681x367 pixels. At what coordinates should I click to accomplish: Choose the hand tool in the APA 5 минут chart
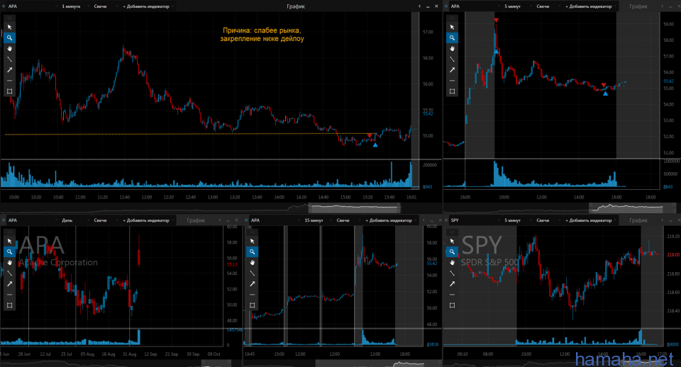click(x=452, y=49)
